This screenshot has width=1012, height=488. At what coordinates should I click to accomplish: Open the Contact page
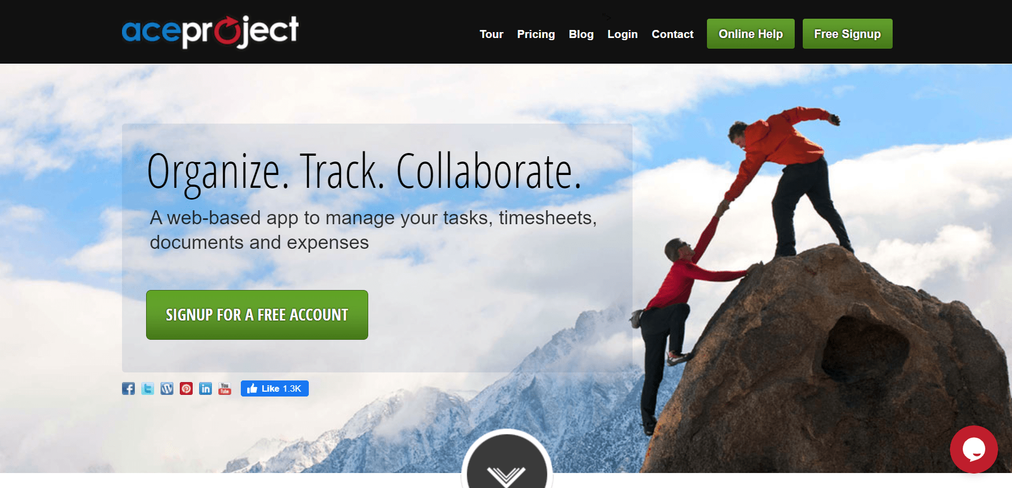[672, 34]
